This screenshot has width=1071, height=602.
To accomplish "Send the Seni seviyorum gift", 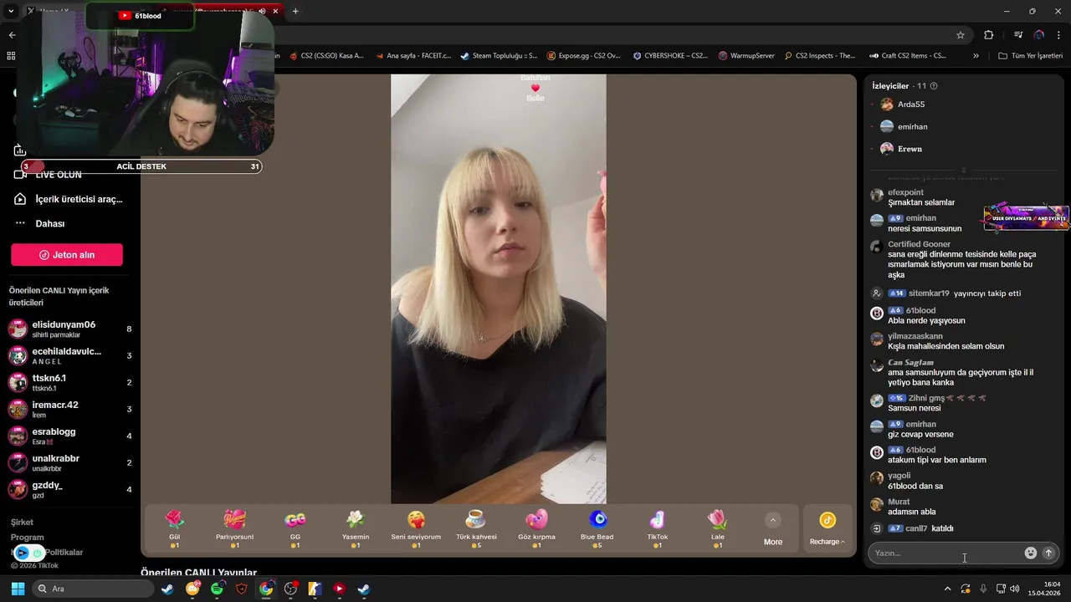I will coord(416,528).
